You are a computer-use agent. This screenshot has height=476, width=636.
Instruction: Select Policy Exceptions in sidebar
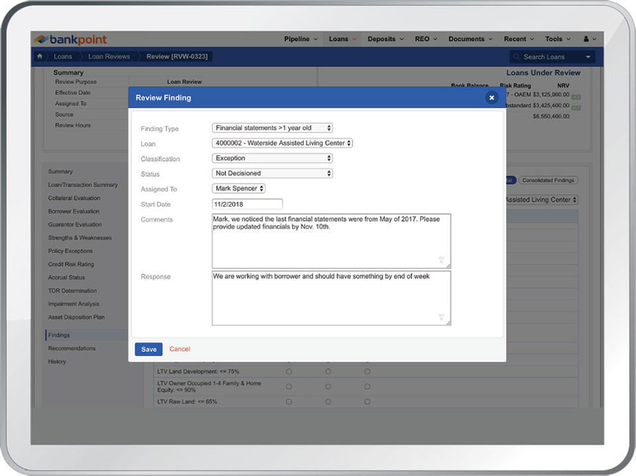pyautogui.click(x=70, y=251)
